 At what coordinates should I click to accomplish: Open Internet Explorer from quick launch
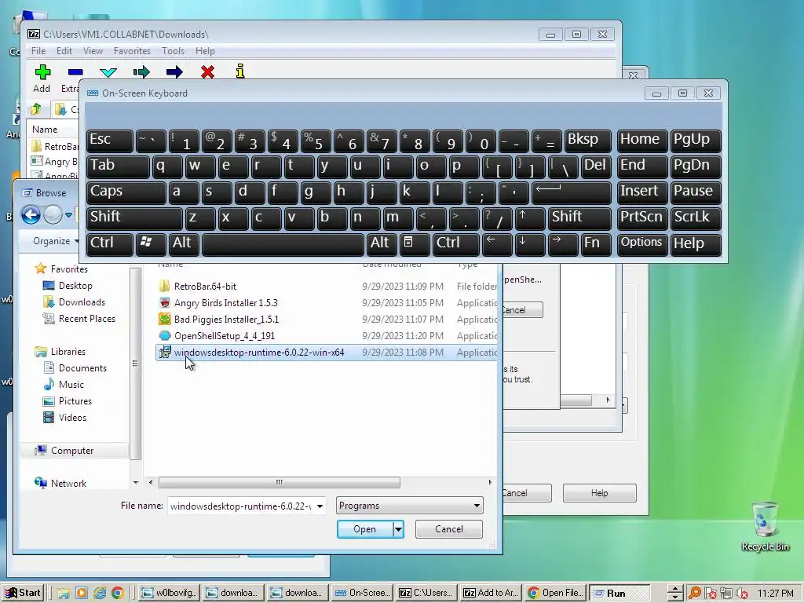click(x=100, y=593)
